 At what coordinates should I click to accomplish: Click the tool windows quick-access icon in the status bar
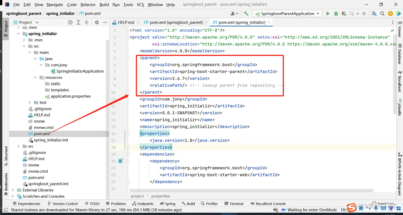click(6, 210)
